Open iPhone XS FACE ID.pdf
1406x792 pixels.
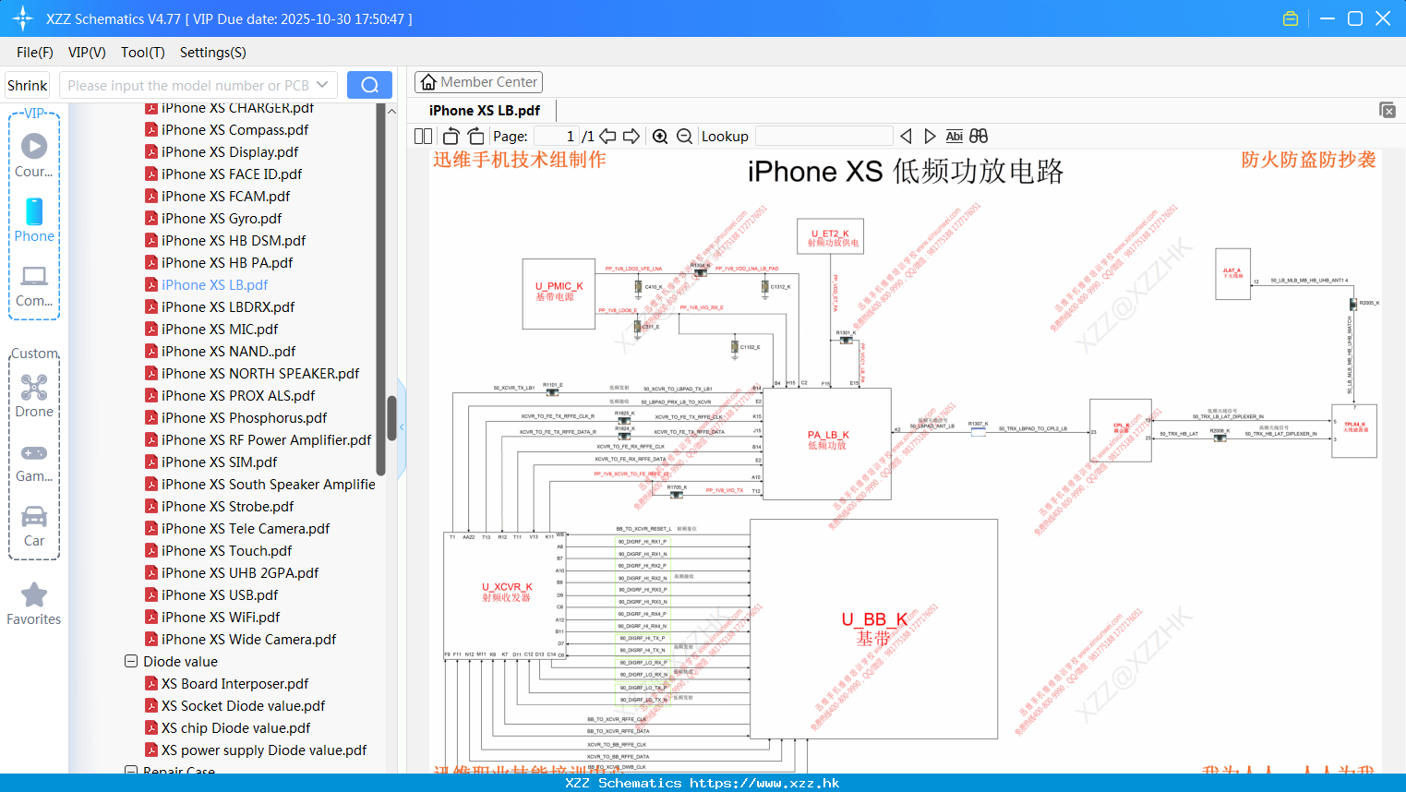tap(232, 174)
